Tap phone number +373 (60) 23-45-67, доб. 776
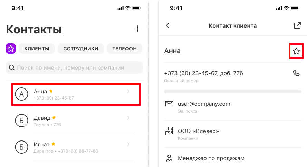307x167 pixels. [x=204, y=73]
